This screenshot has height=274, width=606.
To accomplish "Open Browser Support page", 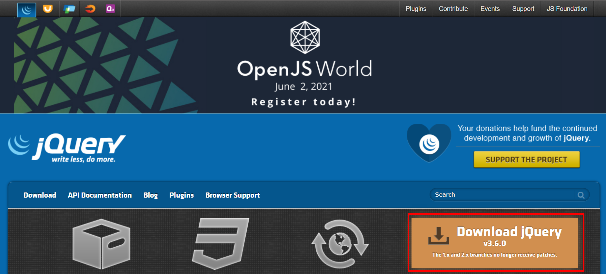I will [233, 195].
